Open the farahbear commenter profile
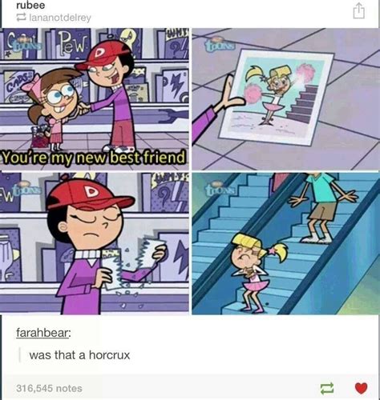The height and width of the screenshot is (400, 380). click(43, 333)
